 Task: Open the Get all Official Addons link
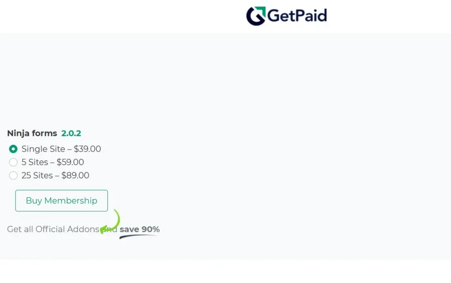[x=53, y=229]
